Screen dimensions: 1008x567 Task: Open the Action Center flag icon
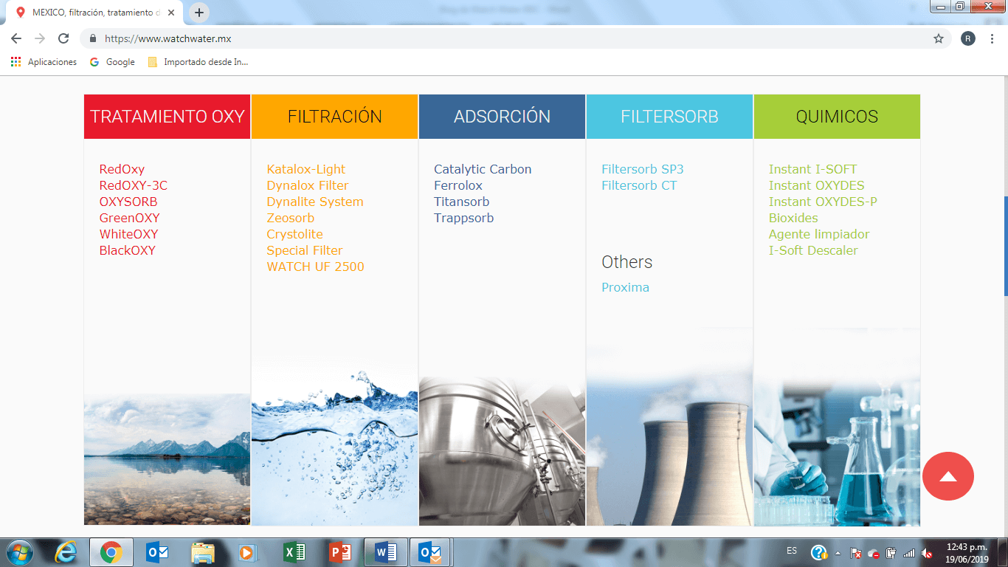856,552
